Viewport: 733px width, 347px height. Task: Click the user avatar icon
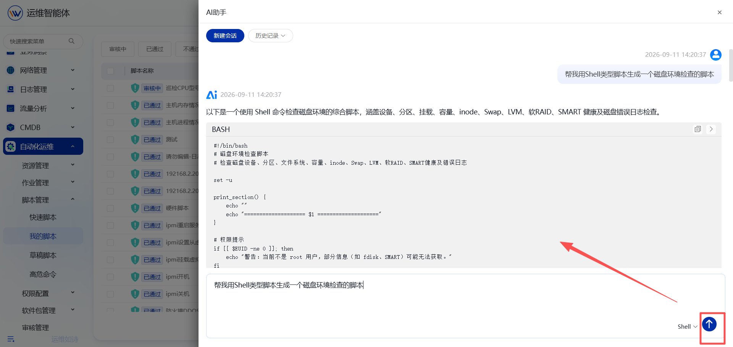pyautogui.click(x=715, y=55)
